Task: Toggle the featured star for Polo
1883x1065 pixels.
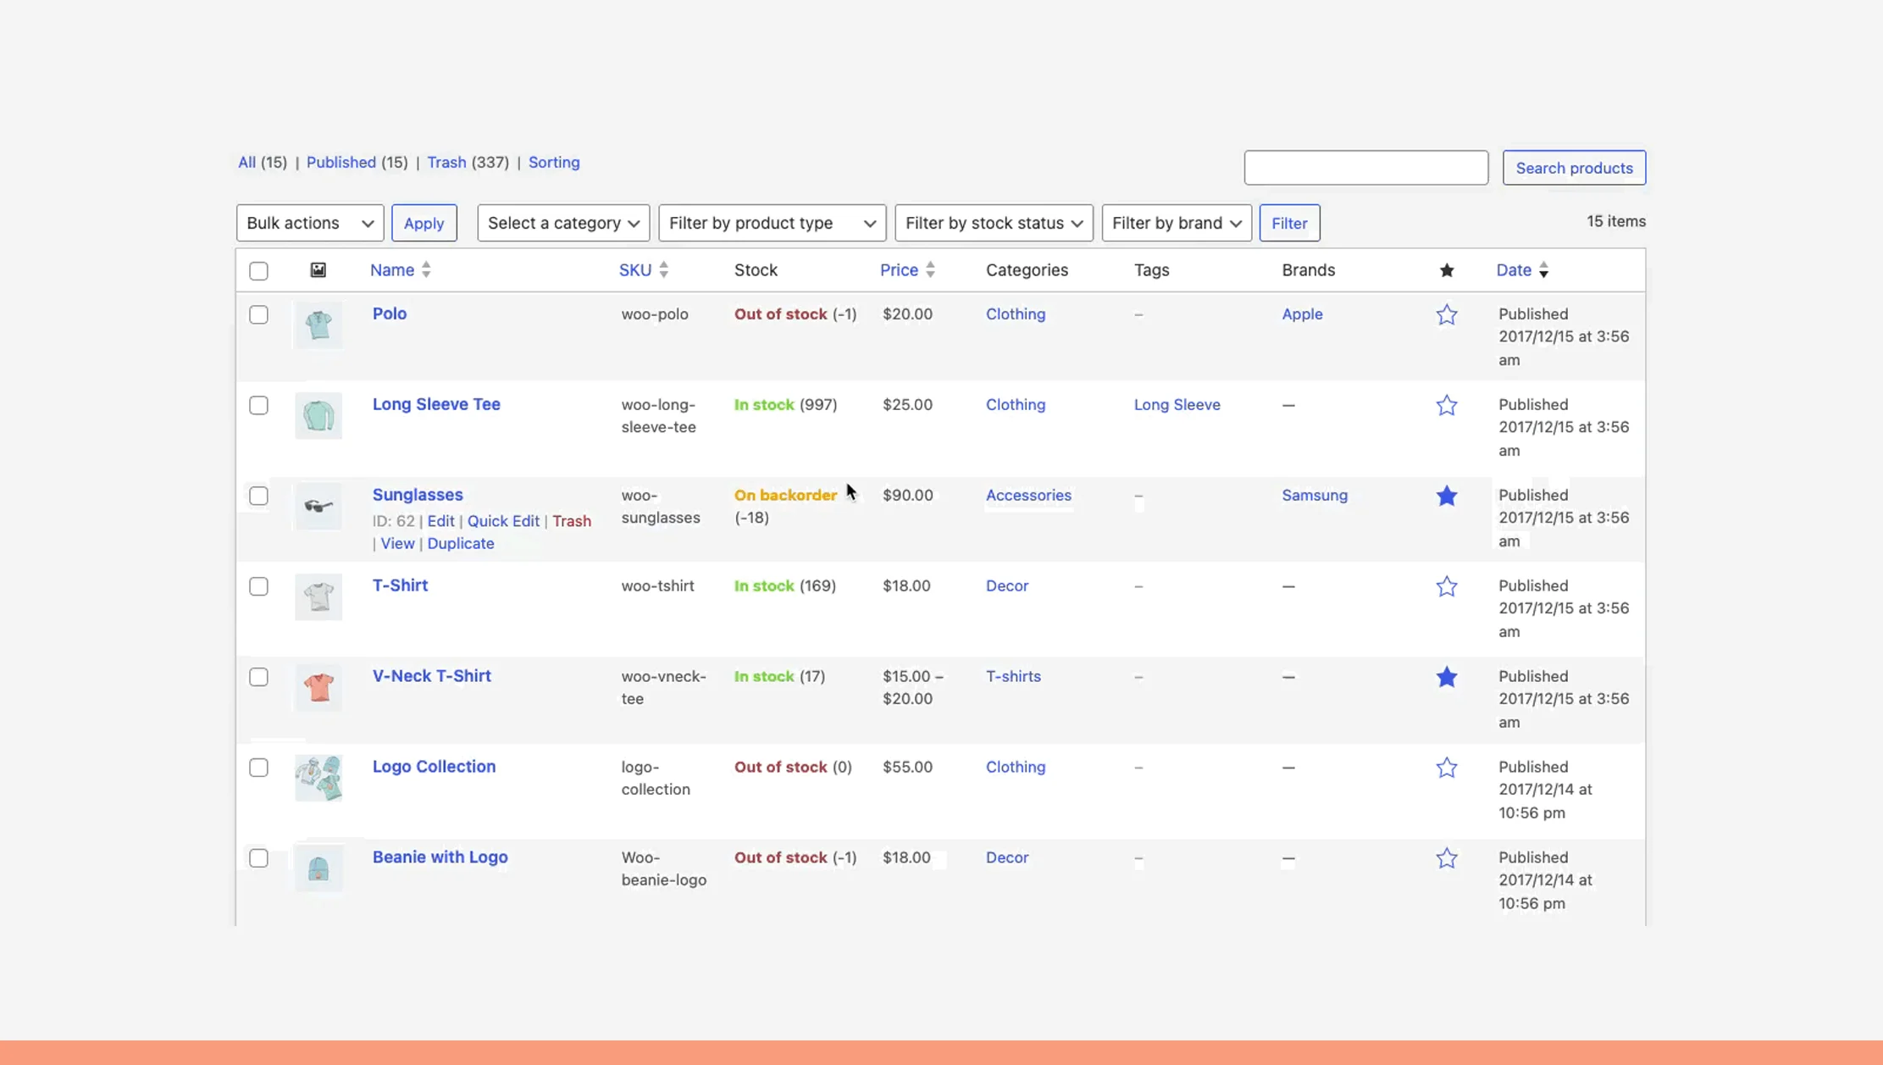Action: [1447, 314]
